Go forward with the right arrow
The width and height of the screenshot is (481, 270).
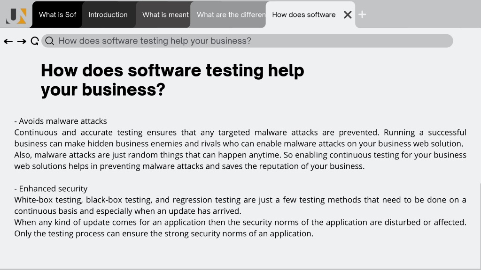(22, 41)
